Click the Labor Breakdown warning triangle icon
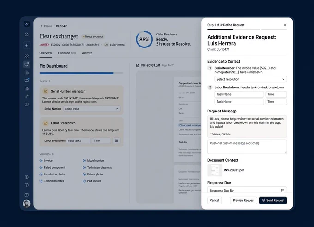The image size is (314, 227). (45, 123)
